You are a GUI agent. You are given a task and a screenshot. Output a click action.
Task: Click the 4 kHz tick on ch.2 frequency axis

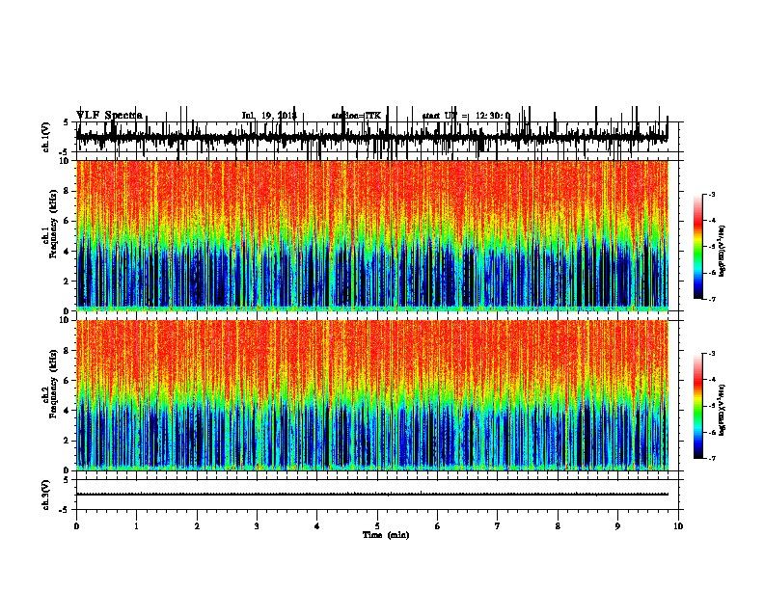click(67, 411)
